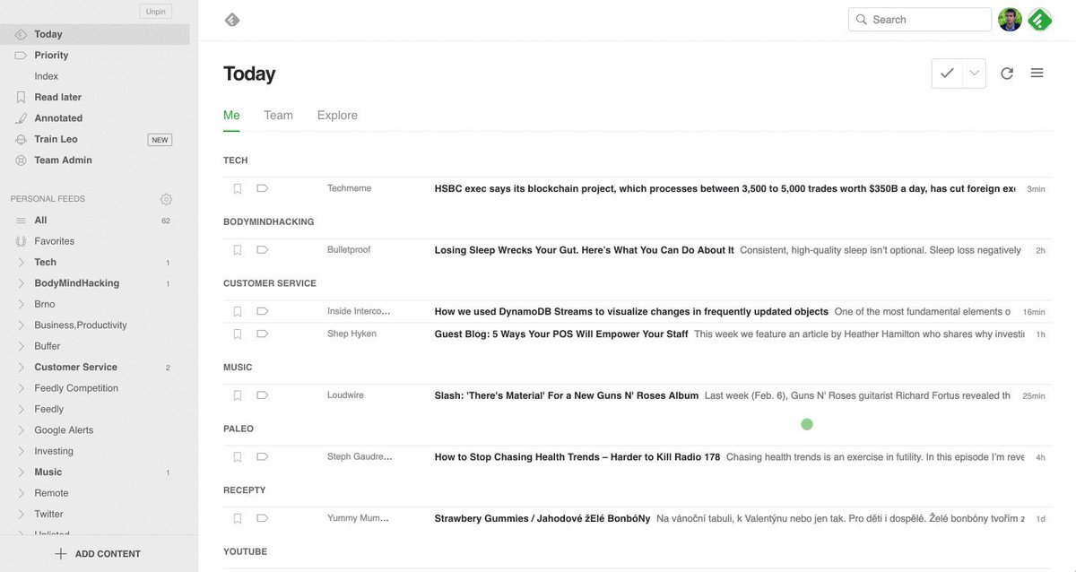Expand the Twitter folder
1076x572 pixels.
pyautogui.click(x=21, y=514)
